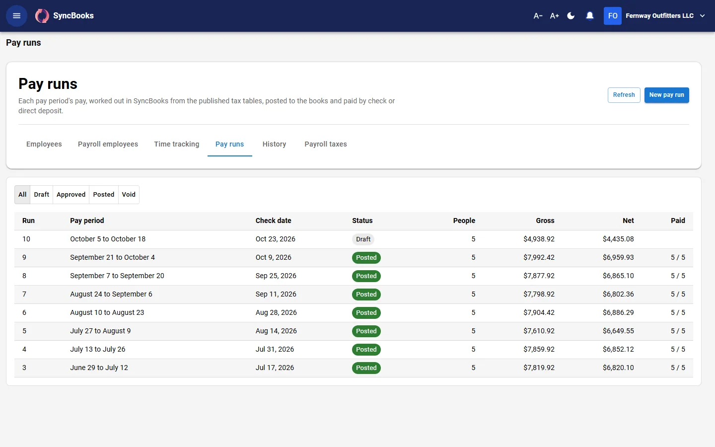Select pay period September 7 to September 20

(x=117, y=276)
